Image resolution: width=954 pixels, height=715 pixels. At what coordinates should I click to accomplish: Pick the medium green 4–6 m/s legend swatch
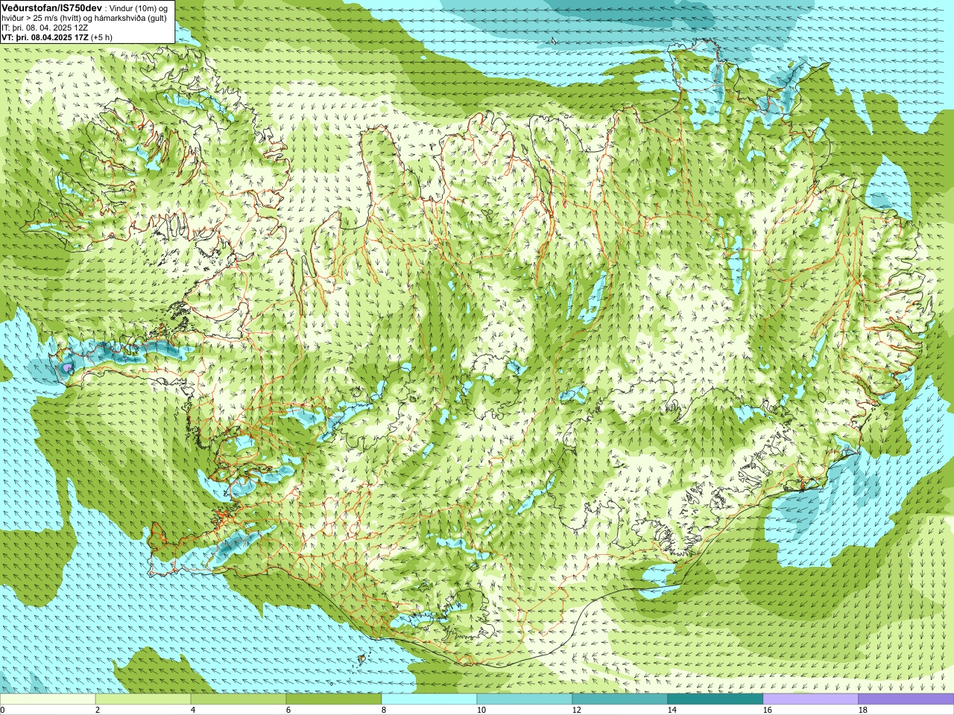click(238, 699)
